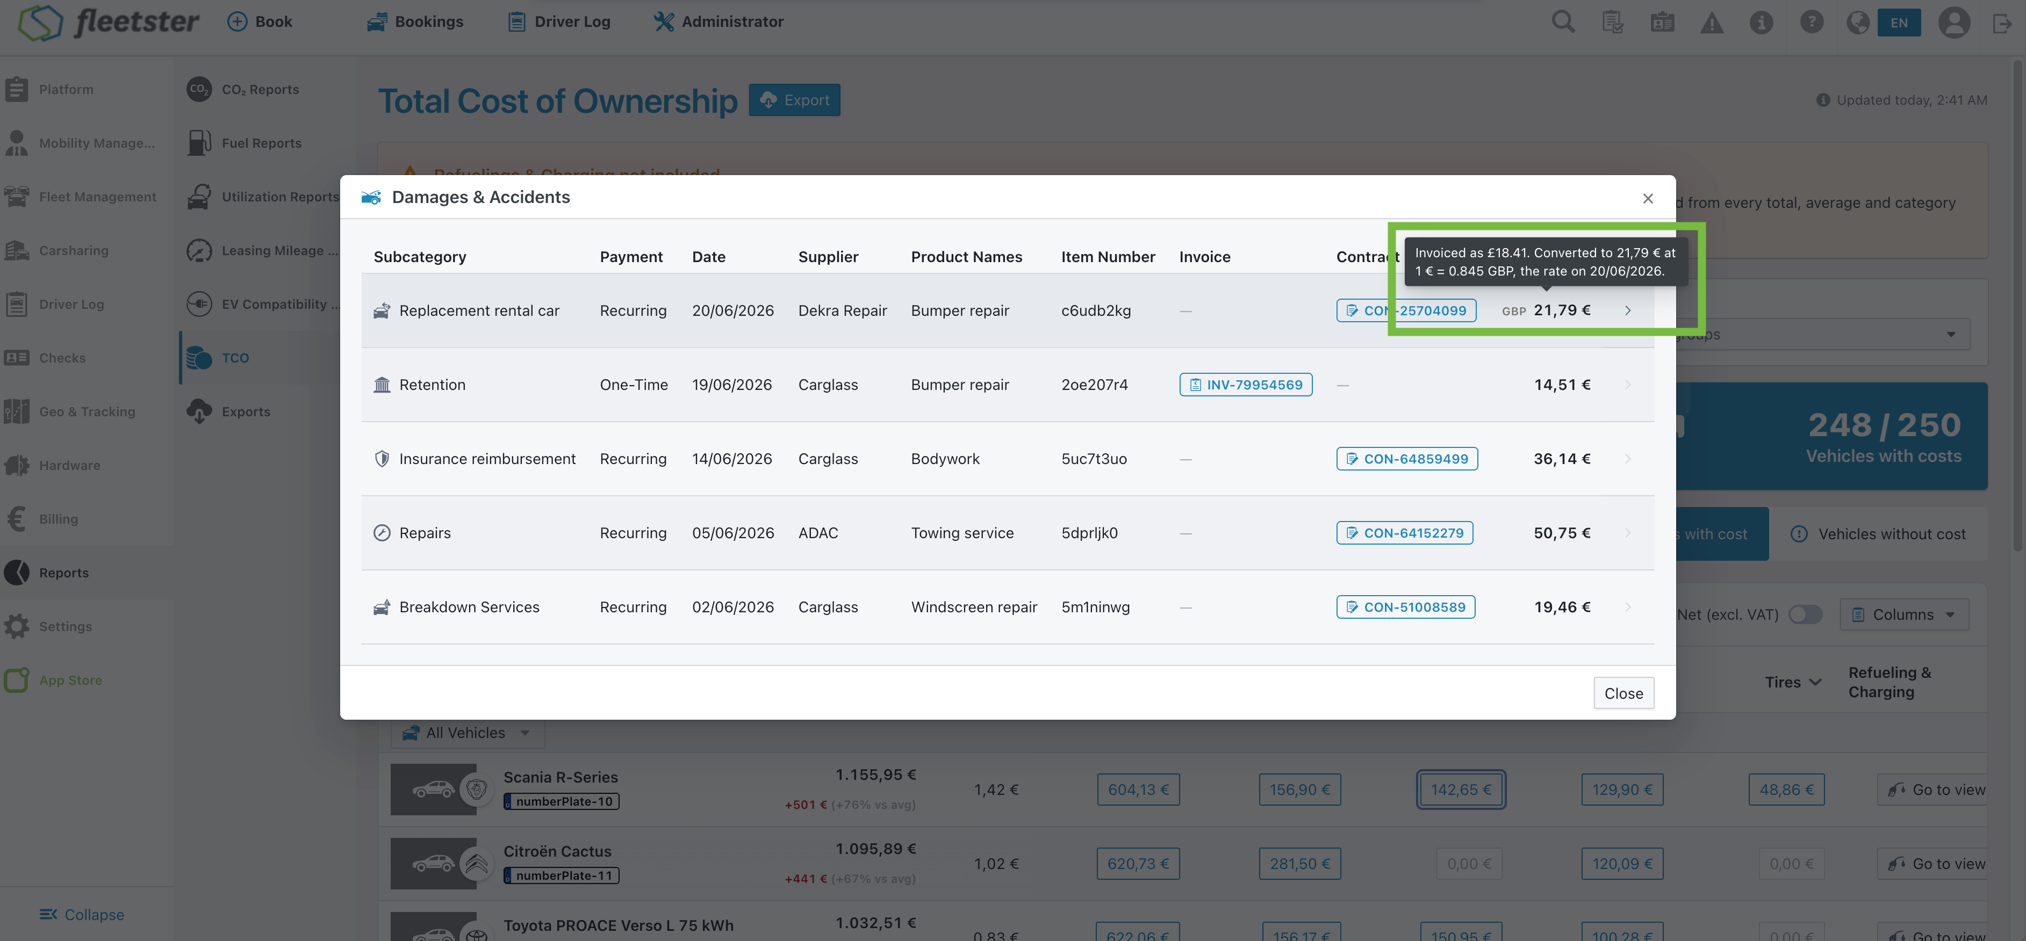Image resolution: width=2026 pixels, height=941 pixels.
Task: Open the Book menu
Action: [260, 22]
